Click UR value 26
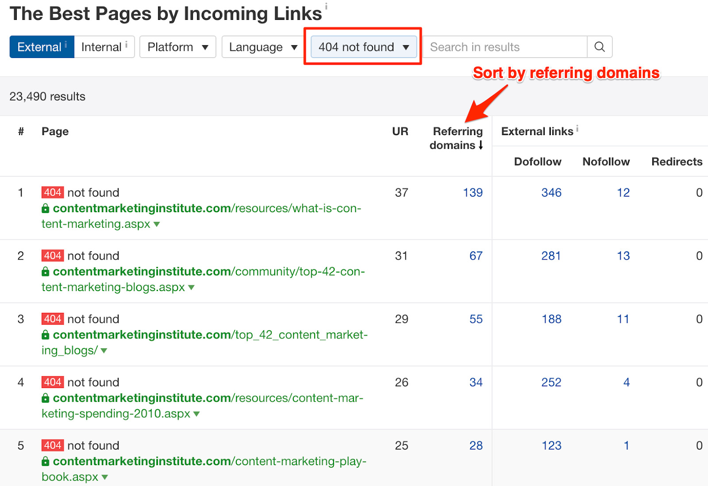Screen dimensions: 708x486 (x=401, y=383)
